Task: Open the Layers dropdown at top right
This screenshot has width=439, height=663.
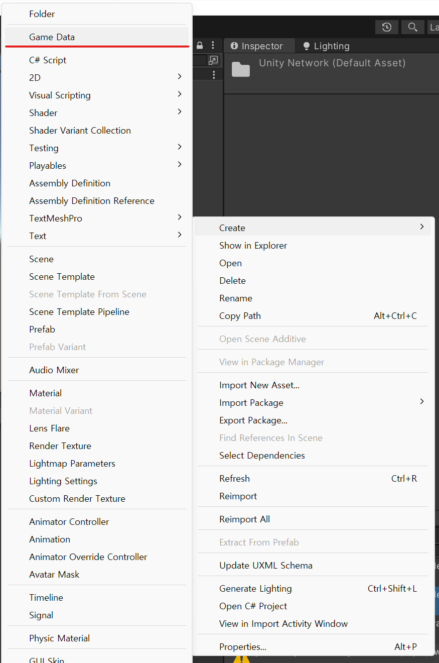Action: [433, 27]
